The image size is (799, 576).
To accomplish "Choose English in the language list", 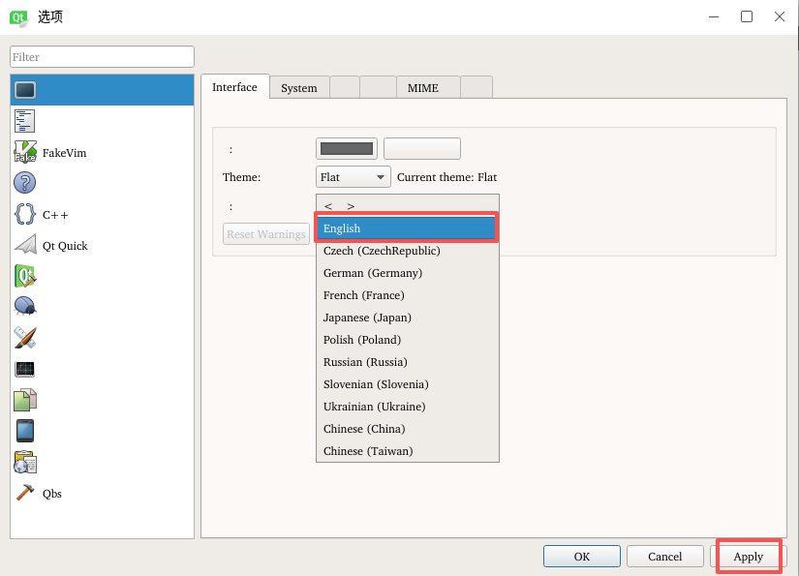I will (406, 228).
